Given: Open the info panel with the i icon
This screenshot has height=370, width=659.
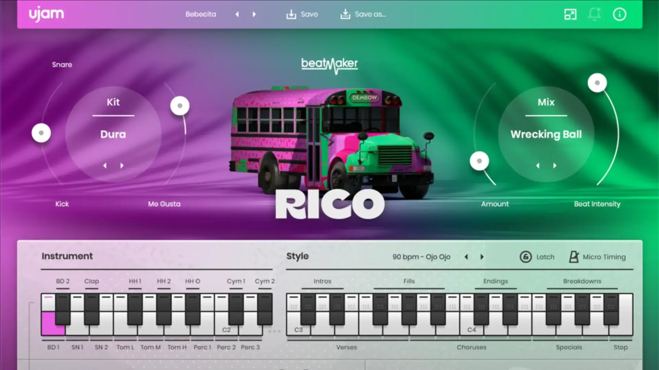Looking at the screenshot, I should point(619,14).
